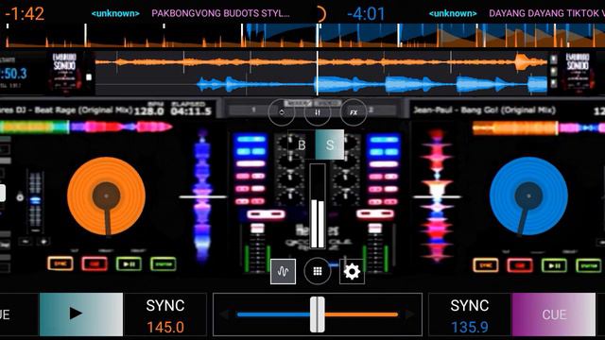
Task: Tap the blue scrolling waveform of deck B
Action: coord(321,84)
